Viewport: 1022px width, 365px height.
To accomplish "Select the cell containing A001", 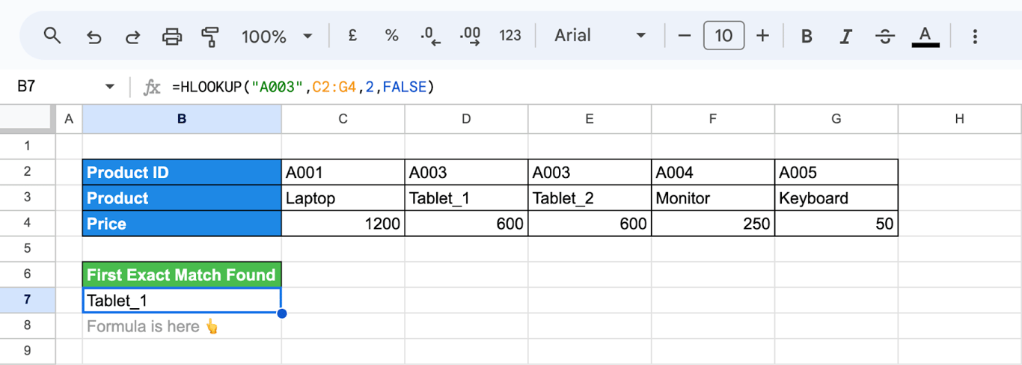I will pos(343,172).
